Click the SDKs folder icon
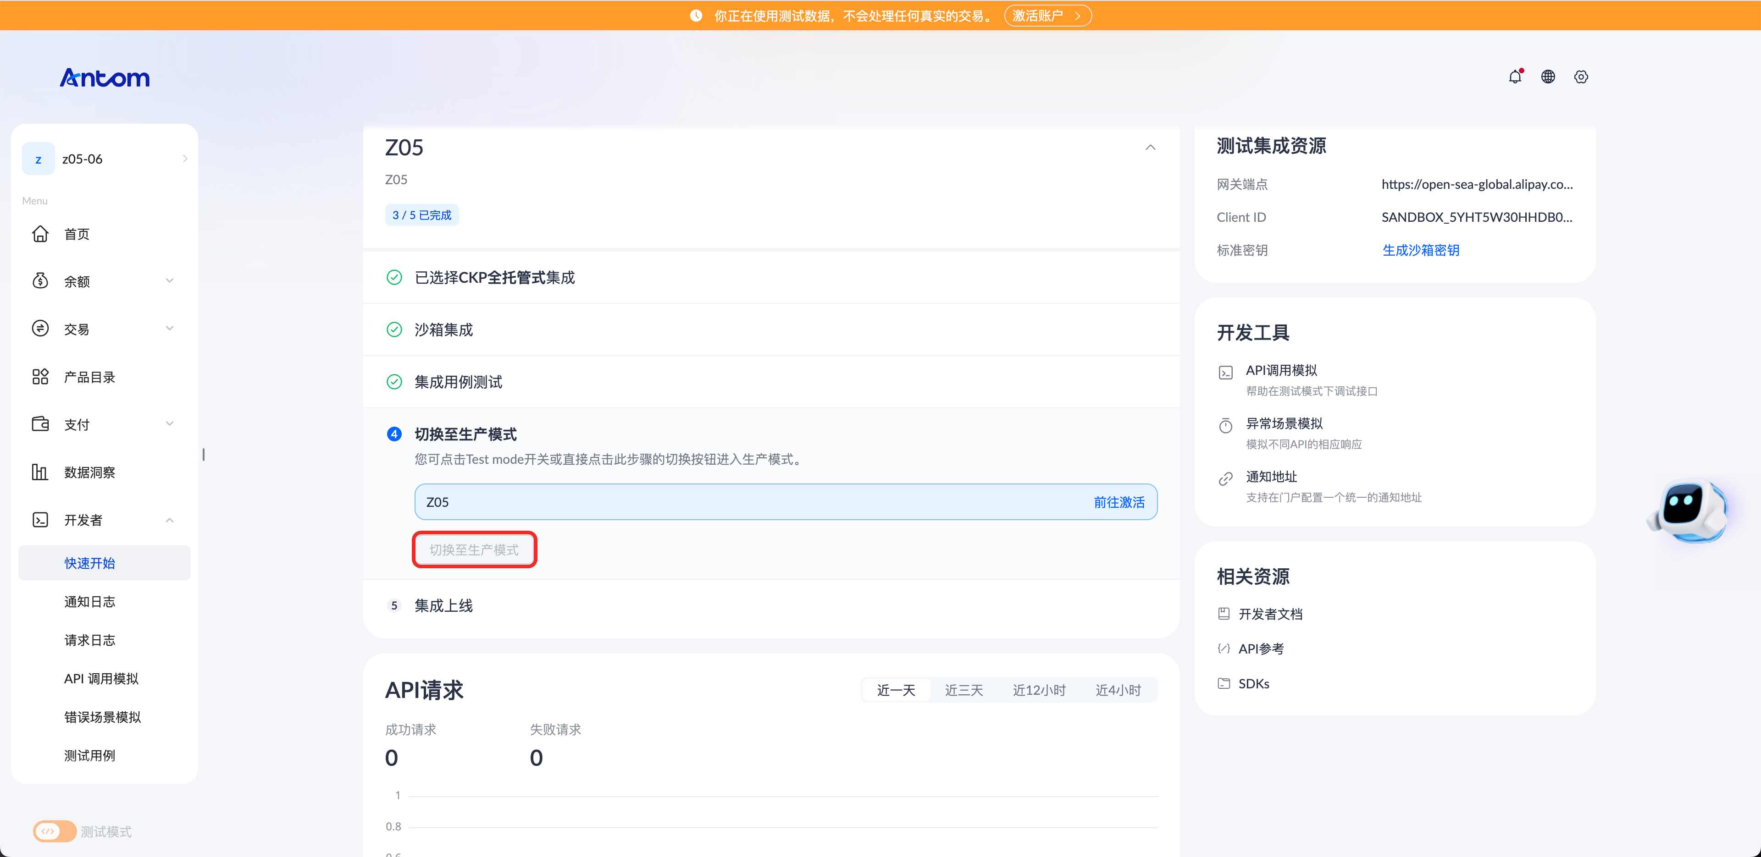The width and height of the screenshot is (1761, 857). click(1224, 683)
